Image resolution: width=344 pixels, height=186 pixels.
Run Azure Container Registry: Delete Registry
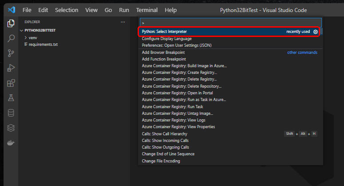pyautogui.click(x=230, y=79)
